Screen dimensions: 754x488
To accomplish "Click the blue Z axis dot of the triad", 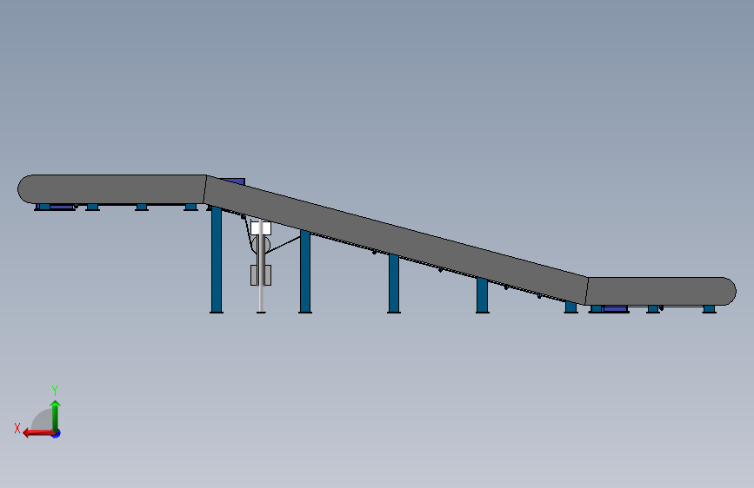I will tap(57, 434).
